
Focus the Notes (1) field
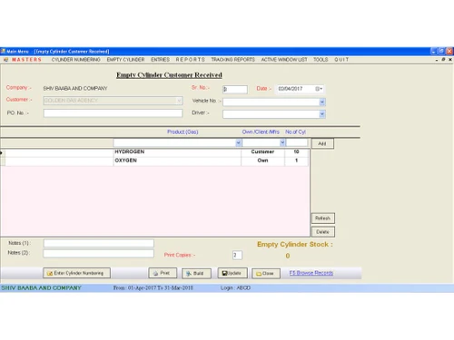point(99,243)
